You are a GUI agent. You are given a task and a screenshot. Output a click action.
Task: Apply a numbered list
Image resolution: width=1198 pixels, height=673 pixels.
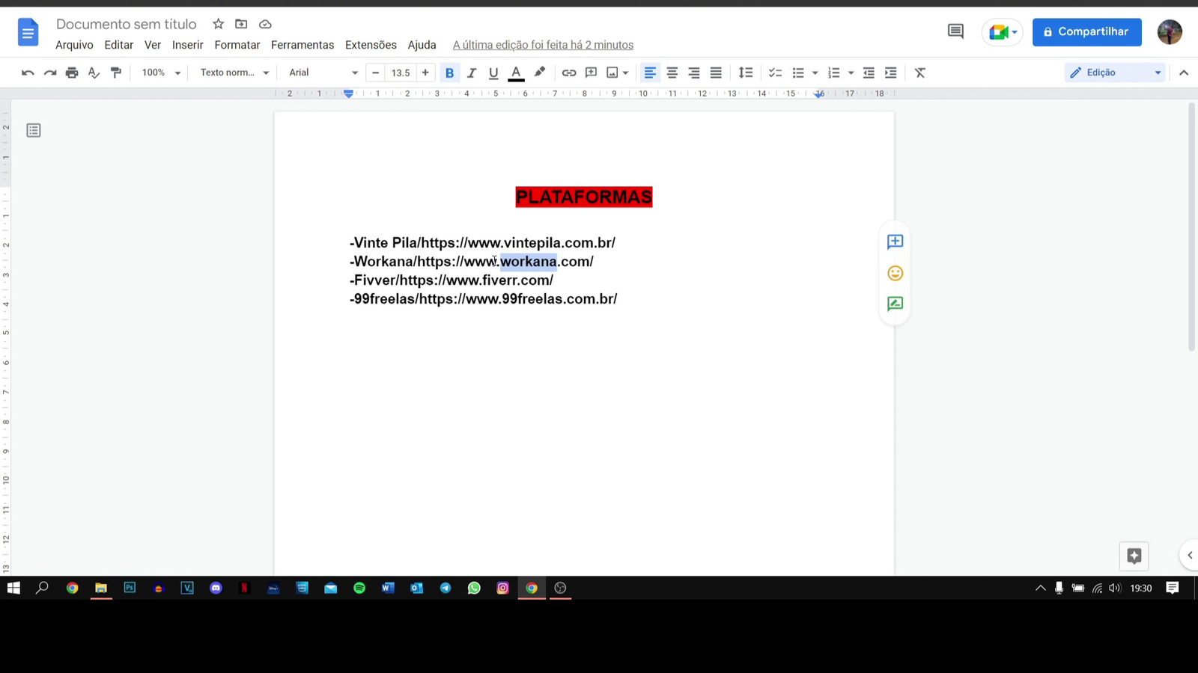(833, 73)
